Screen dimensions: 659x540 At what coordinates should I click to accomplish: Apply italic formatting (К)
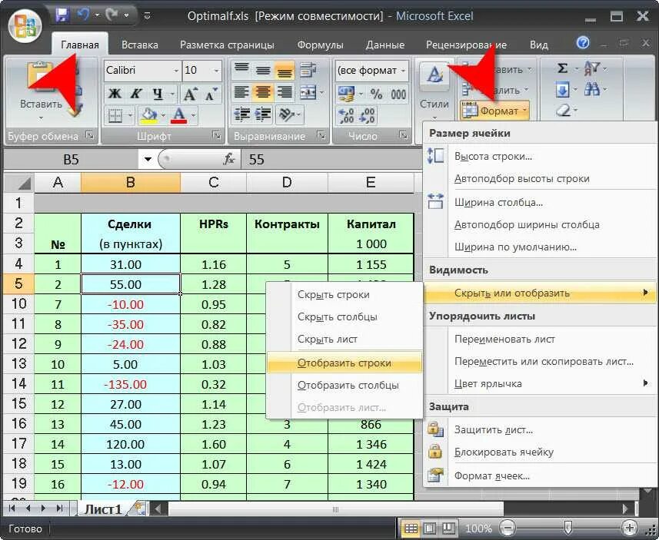[x=135, y=94]
